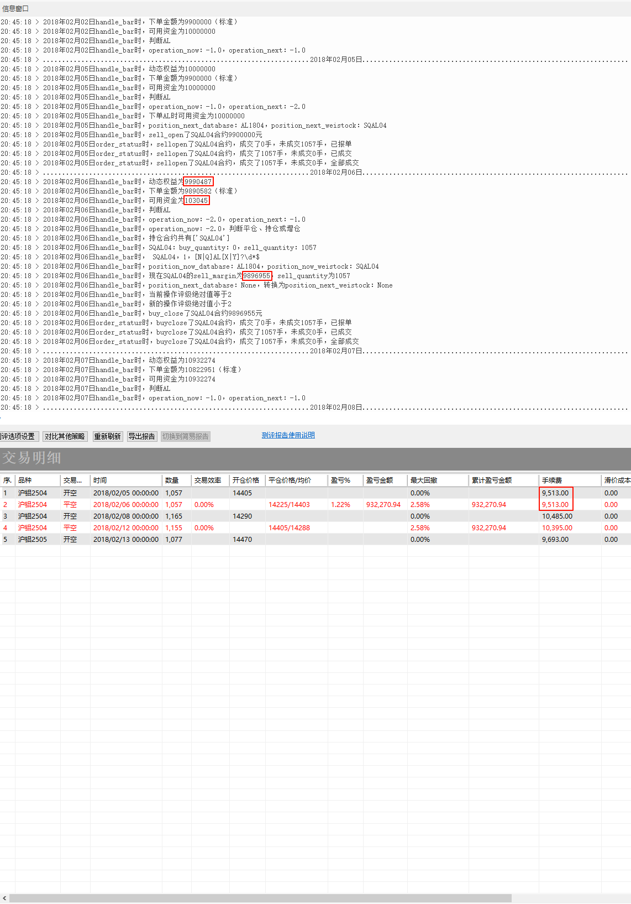Open 对比其他策略 comparison
The height and width of the screenshot is (904, 631).
click(65, 436)
